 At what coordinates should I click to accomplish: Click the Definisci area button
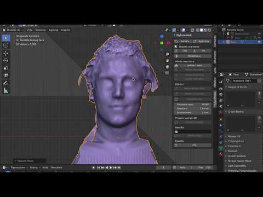(193, 65)
